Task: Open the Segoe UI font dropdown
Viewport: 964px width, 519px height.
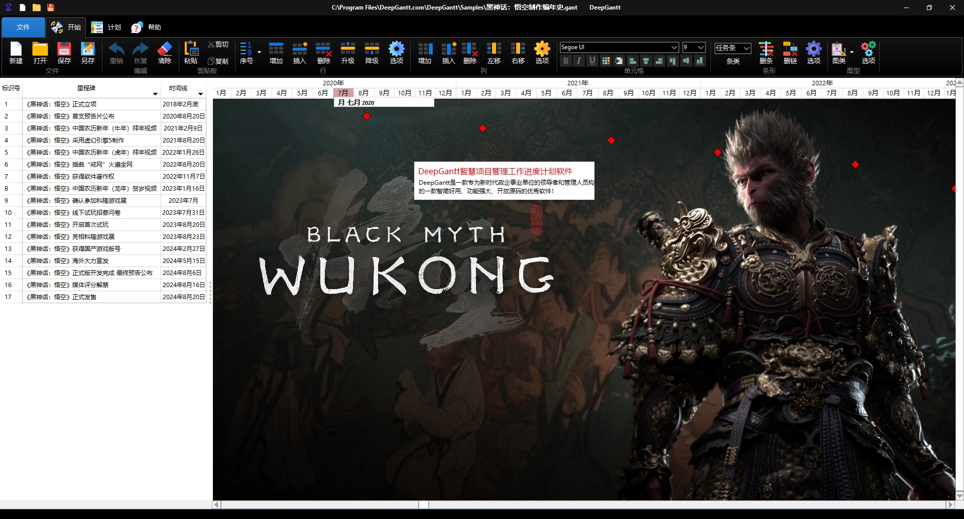Action: point(674,47)
